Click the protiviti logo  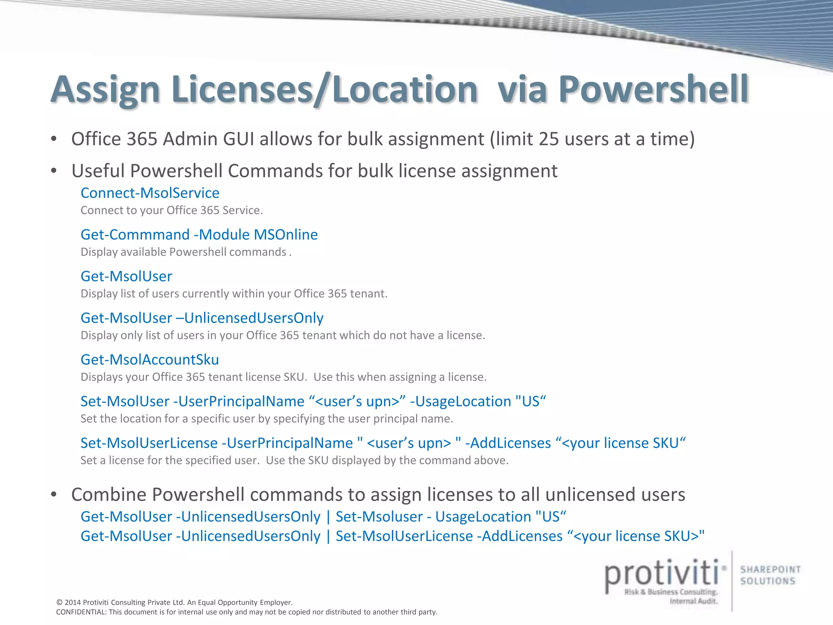(665, 582)
